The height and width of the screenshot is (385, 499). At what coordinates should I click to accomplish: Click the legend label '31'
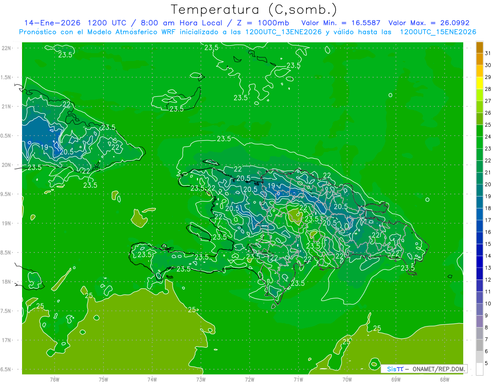click(488, 53)
